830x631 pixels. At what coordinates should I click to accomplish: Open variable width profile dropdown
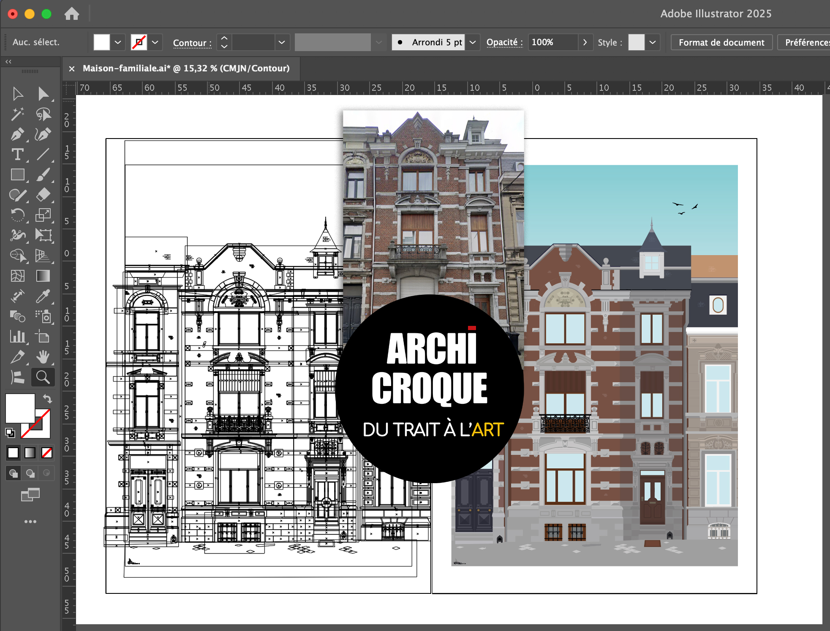pyautogui.click(x=379, y=42)
